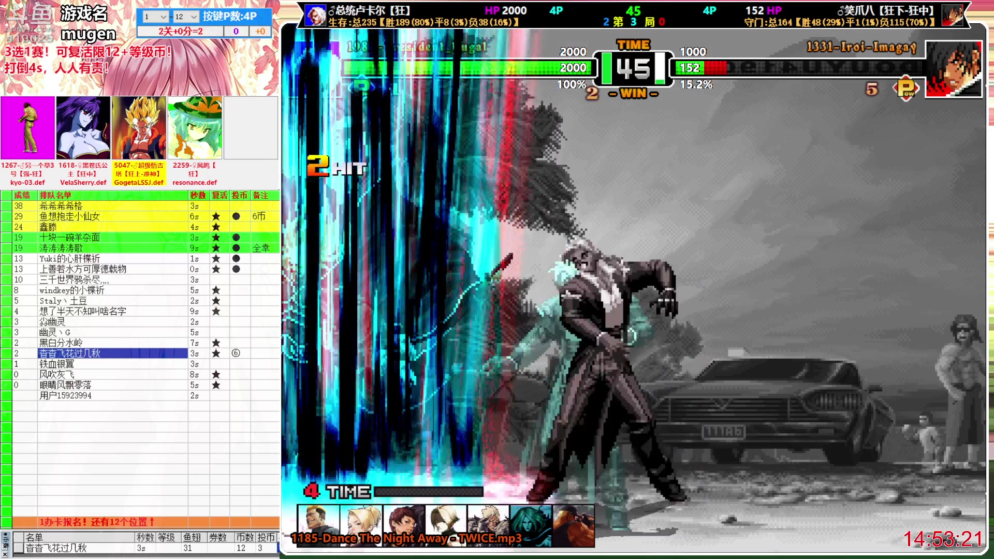Screen dimensions: 994x559
Task: Click the black dot in 十块一碗羊杂面 row
Action: [x=236, y=238]
